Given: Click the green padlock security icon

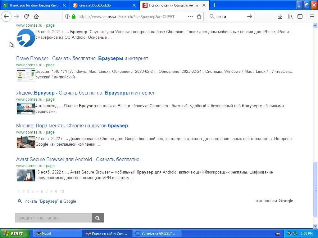Looking at the screenshot, I should click(x=74, y=17).
